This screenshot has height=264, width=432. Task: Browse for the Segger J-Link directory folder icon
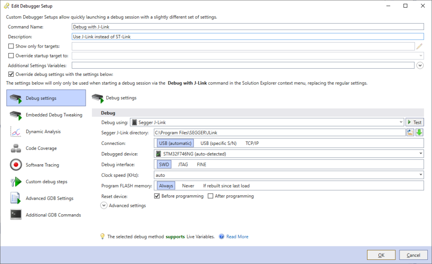click(x=410, y=133)
